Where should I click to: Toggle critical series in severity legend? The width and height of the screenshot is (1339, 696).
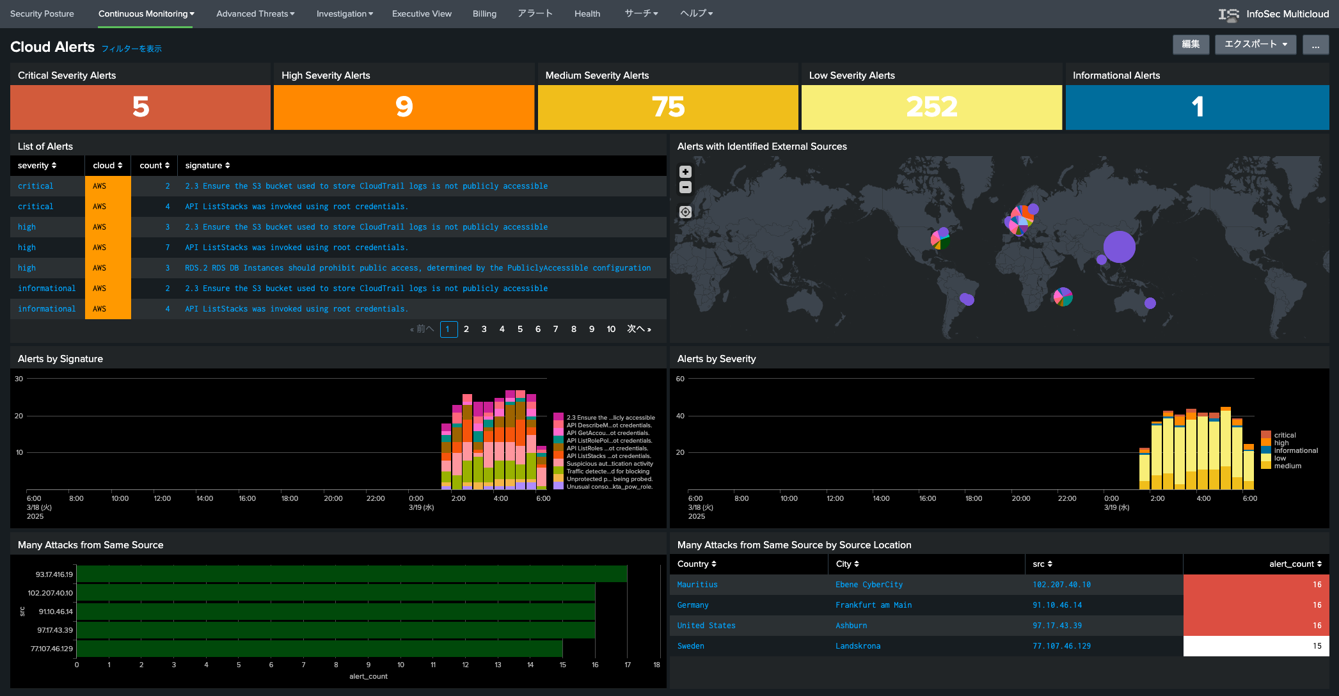click(1284, 435)
